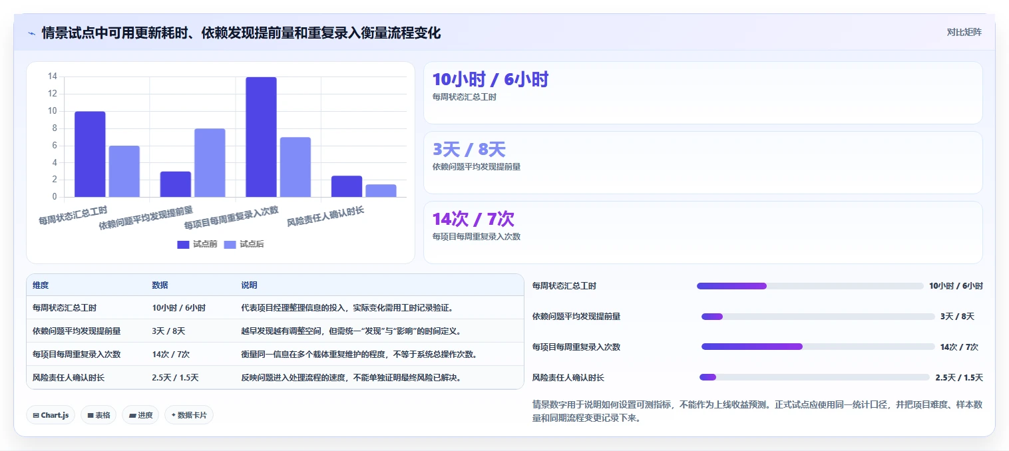The height and width of the screenshot is (451, 1009).
Task: Click the 每项目每周重复录入次数 progress bar
Action: click(818, 347)
